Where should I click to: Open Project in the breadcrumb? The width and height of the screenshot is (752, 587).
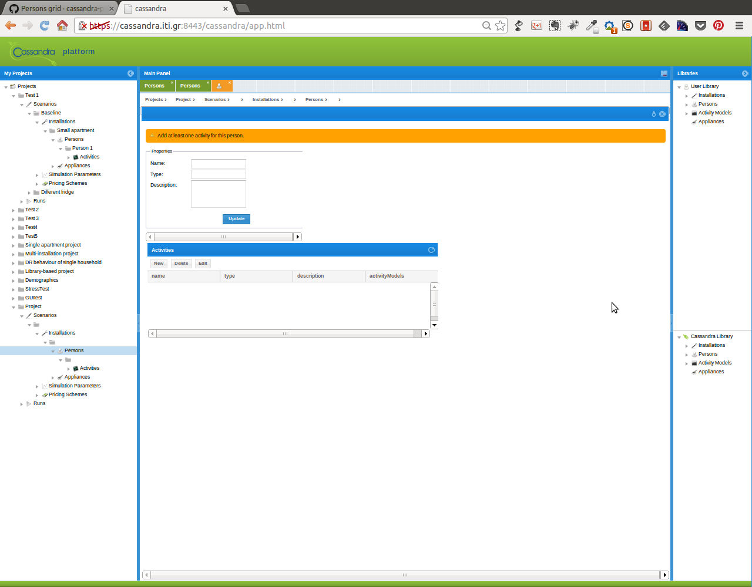[x=183, y=100]
